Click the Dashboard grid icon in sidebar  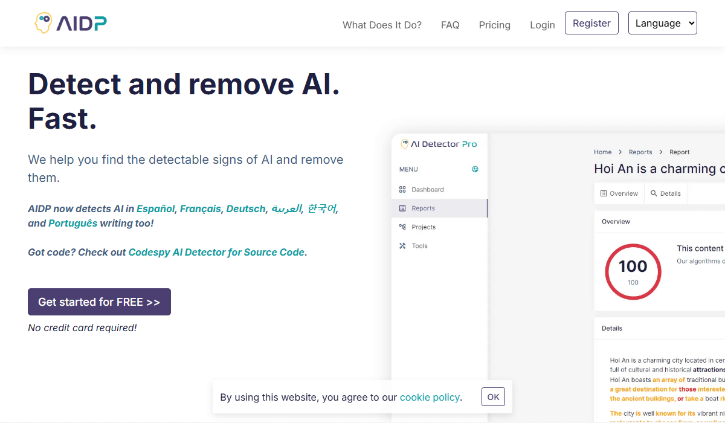click(x=403, y=190)
